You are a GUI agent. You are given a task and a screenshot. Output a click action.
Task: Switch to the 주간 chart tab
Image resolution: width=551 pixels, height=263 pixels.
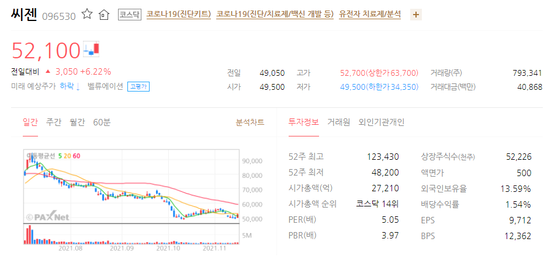click(53, 122)
